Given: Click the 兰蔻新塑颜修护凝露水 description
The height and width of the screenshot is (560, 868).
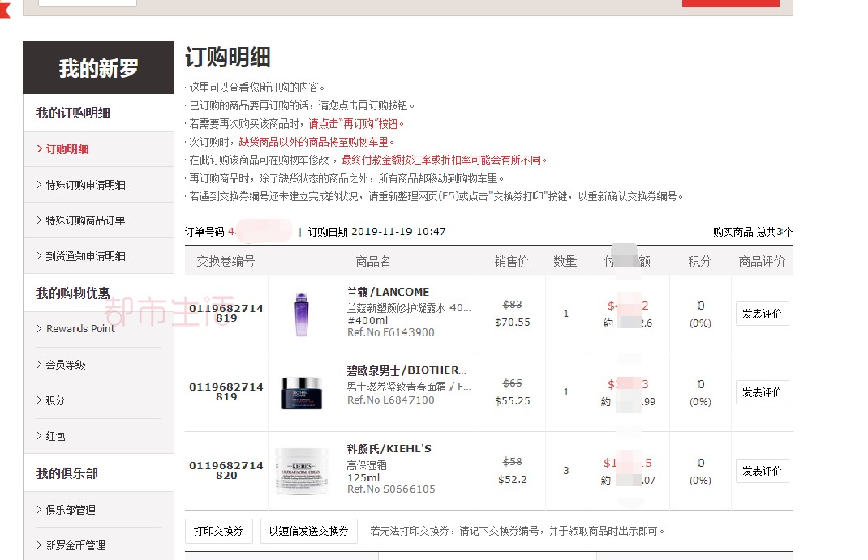Looking at the screenshot, I should 409,308.
